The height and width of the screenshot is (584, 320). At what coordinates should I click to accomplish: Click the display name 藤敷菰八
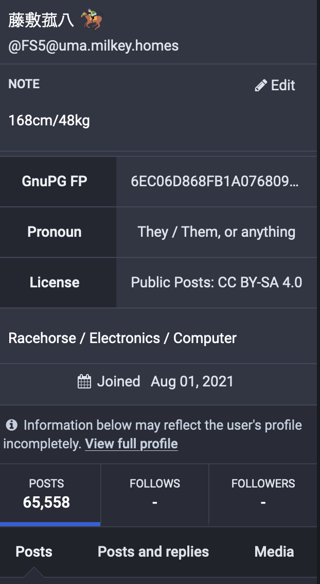(41, 21)
